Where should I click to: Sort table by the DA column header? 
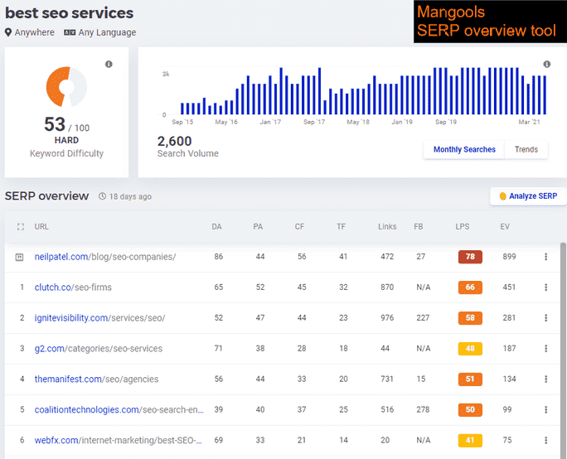pos(217,226)
